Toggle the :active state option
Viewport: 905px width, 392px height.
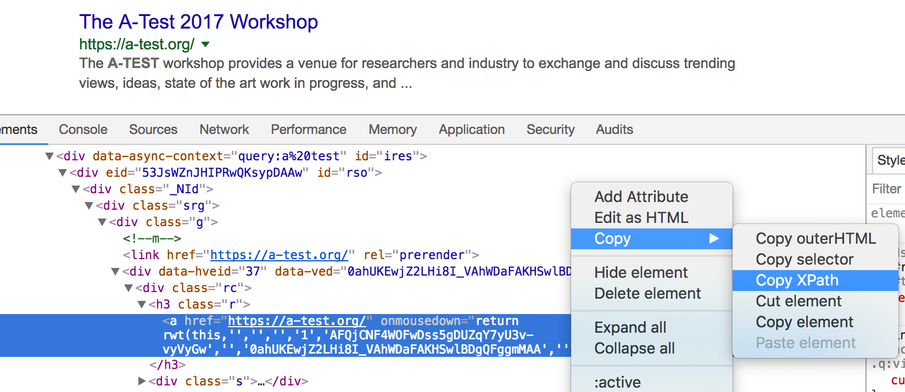click(617, 382)
